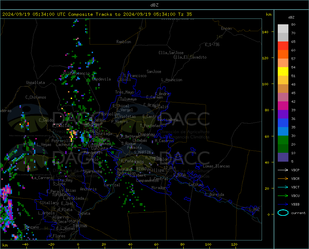This screenshot has height=249, width=309.
Task: Click the TUNUYAN label
Action: (x=80, y=226)
